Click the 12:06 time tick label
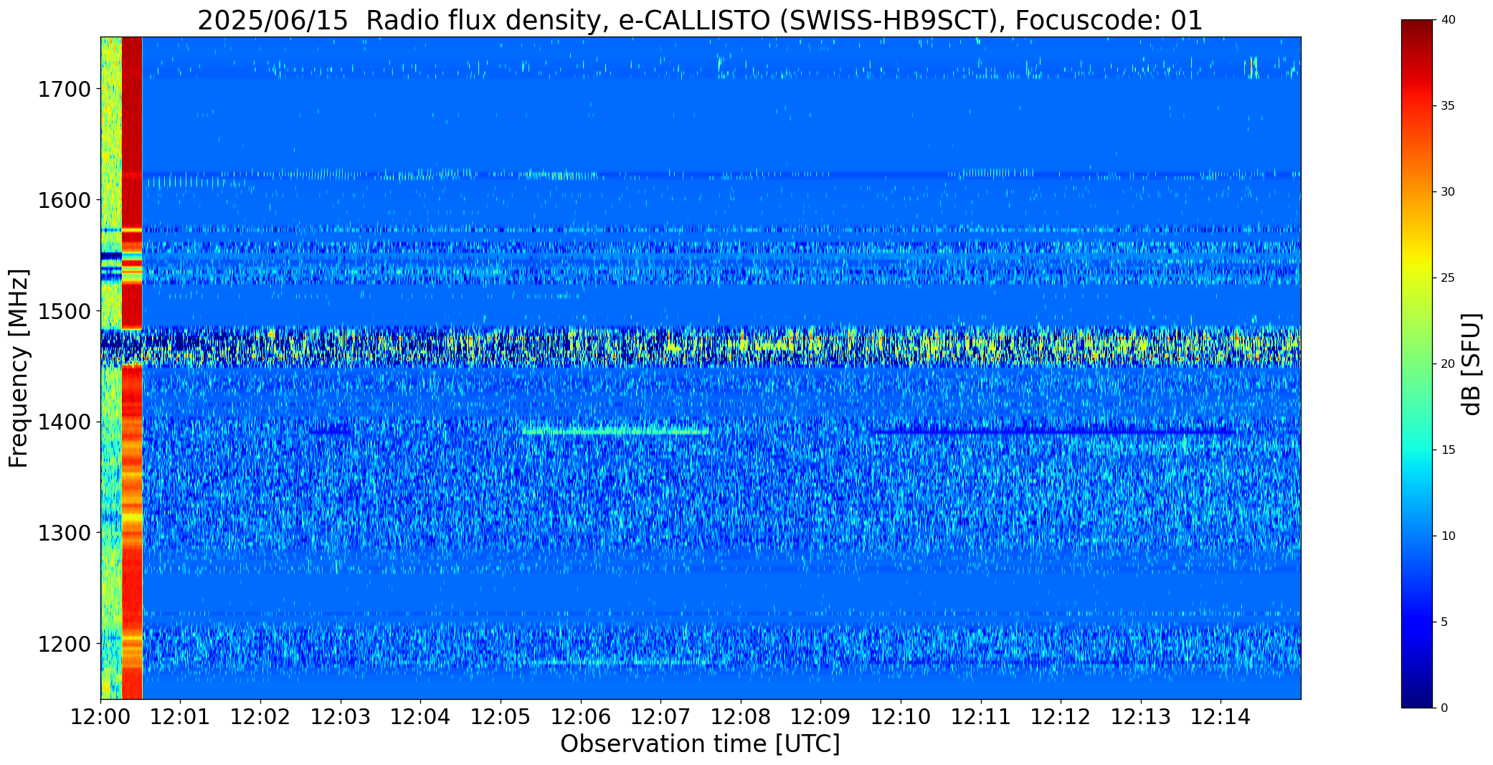1493x765 pixels. [x=581, y=717]
